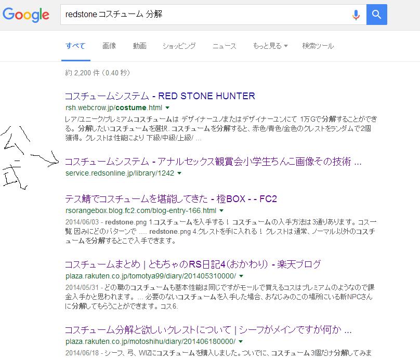Click the snippet starting 'レア/ユニーク/プレミアムコスチュームは'
This screenshot has height=359, width=420.
[221, 128]
